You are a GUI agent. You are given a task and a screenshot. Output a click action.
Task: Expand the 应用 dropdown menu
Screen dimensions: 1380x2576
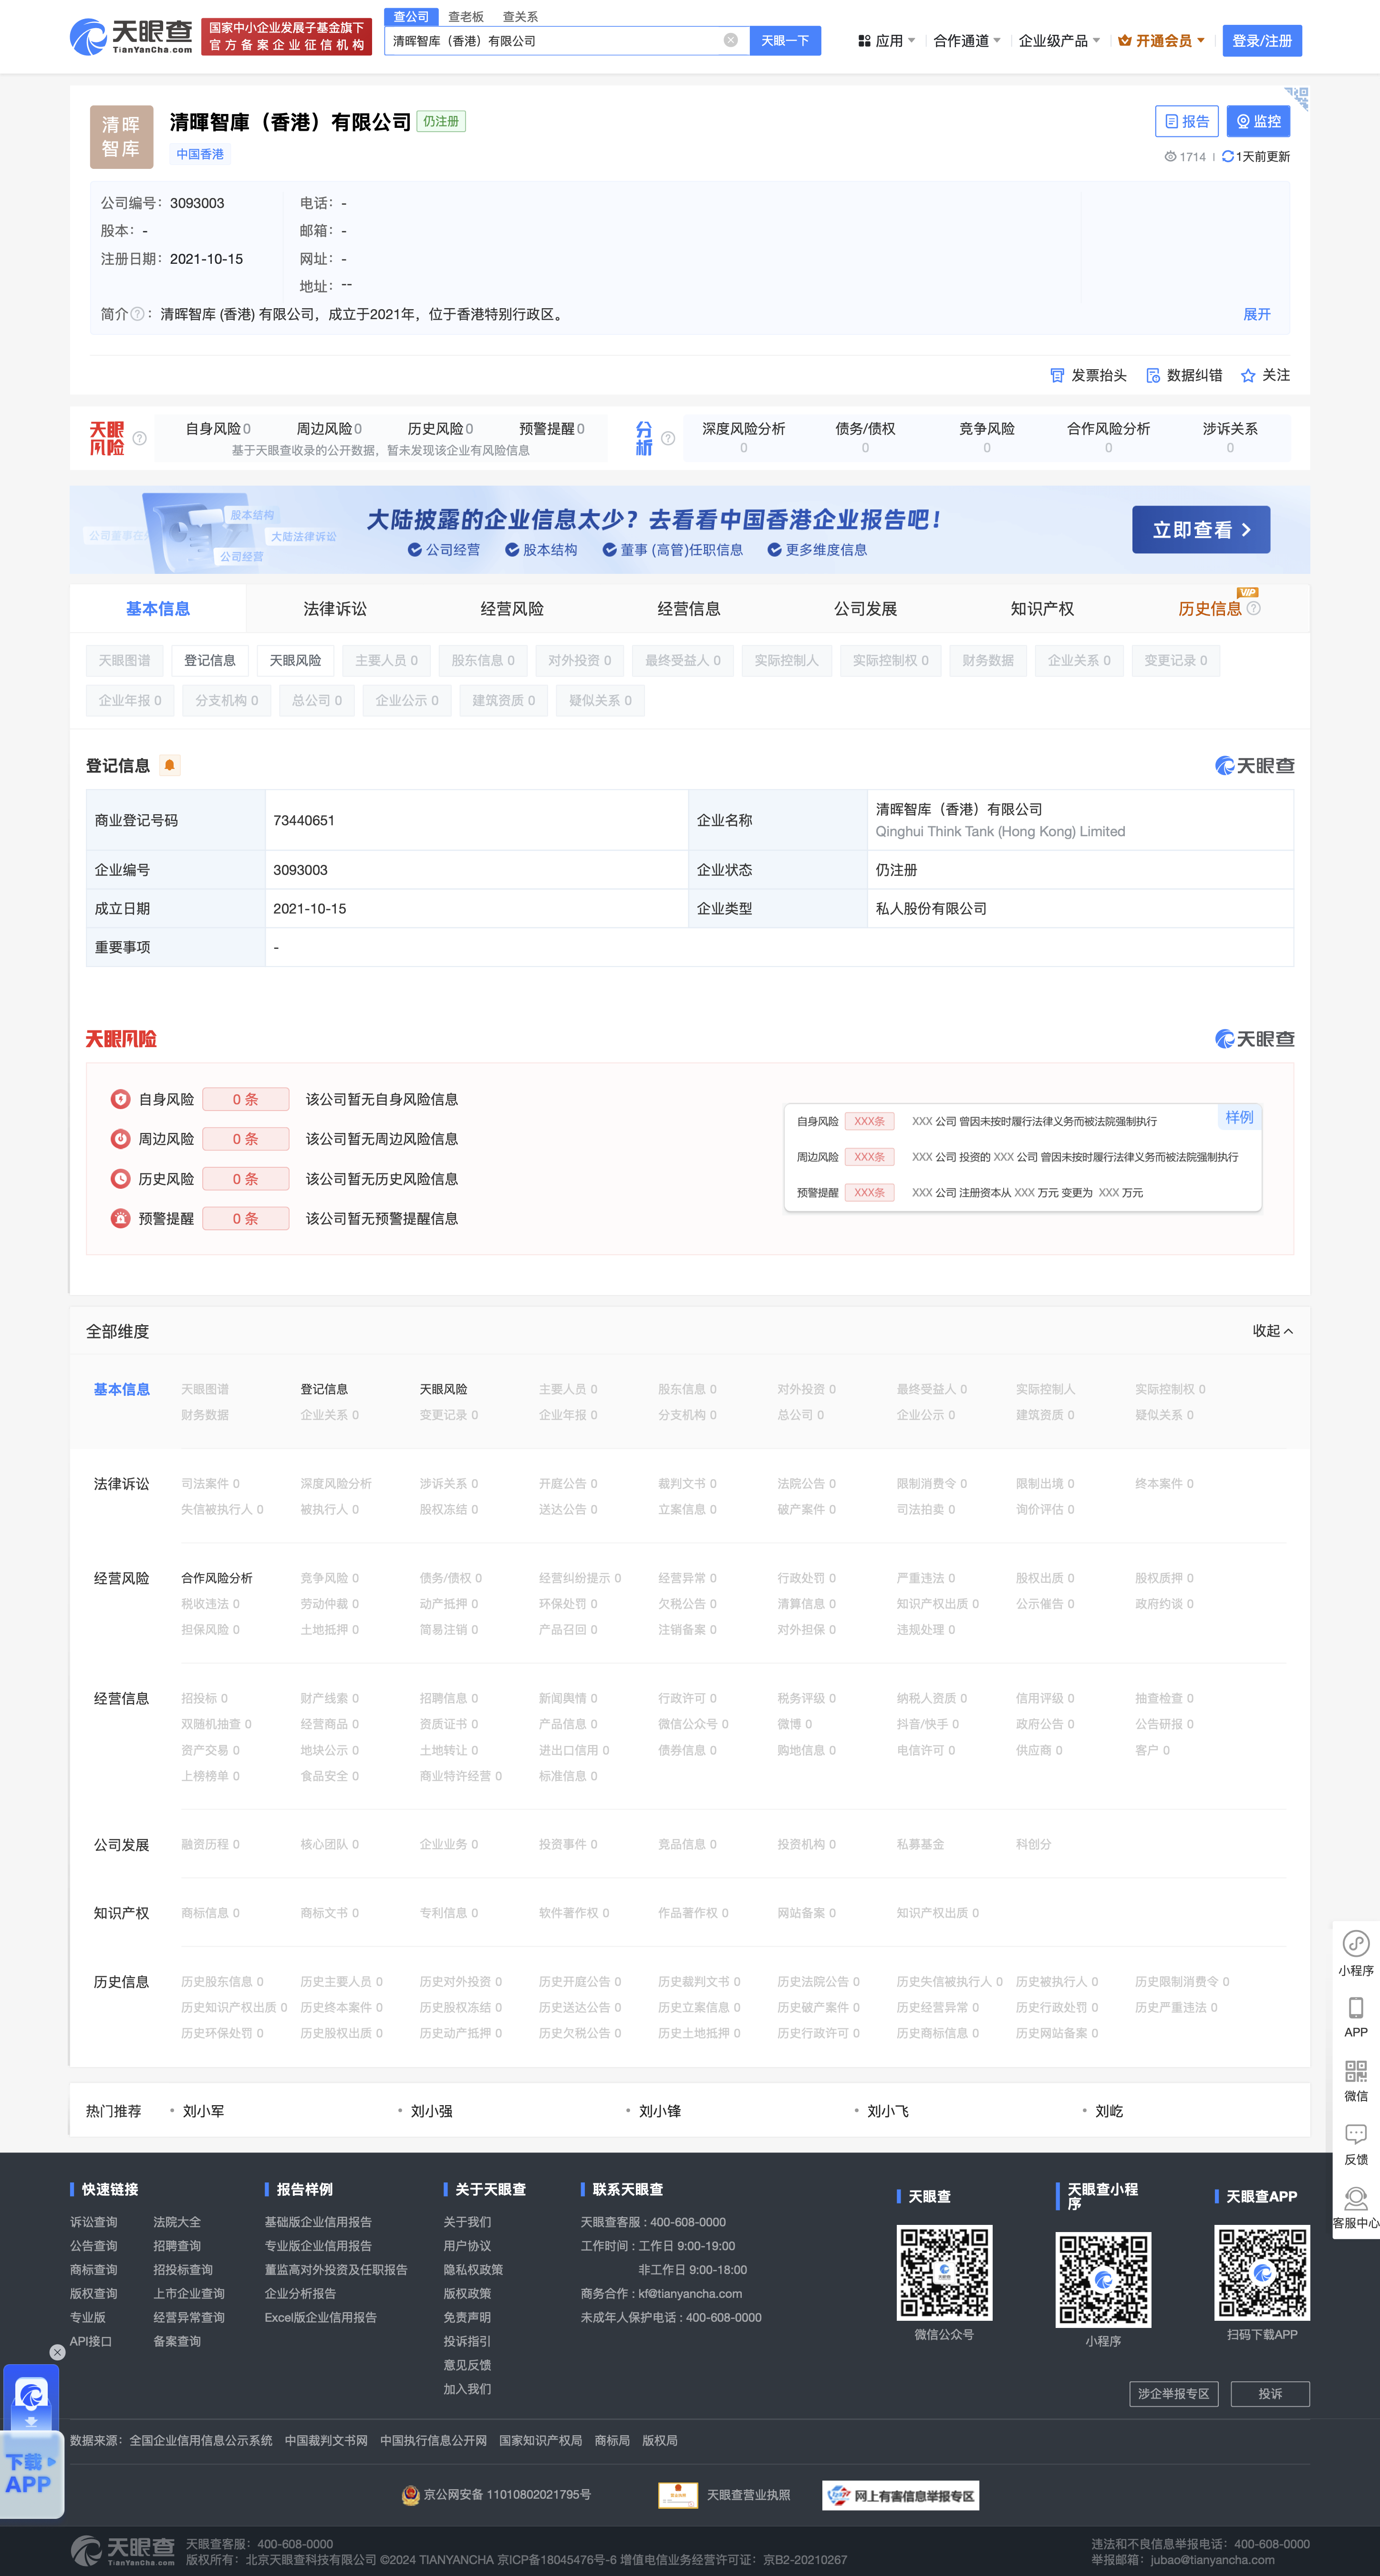coord(886,41)
